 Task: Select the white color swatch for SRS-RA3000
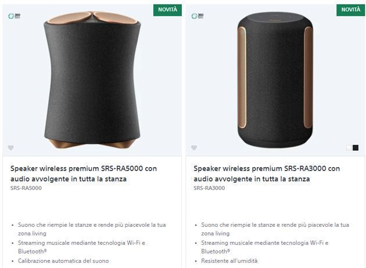point(349,148)
